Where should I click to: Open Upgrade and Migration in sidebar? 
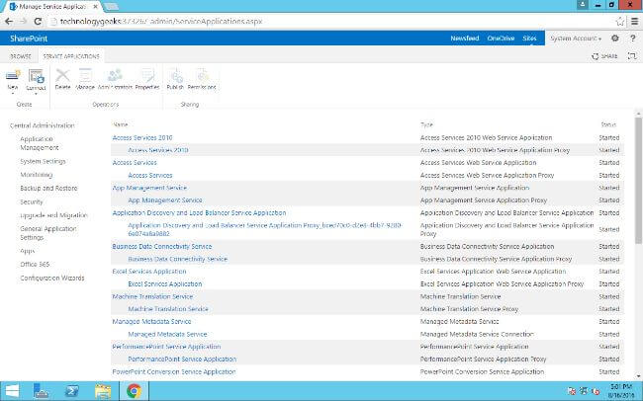coord(53,215)
